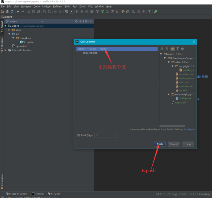Collapse the copyright folder in Push dialog tree
This screenshot has height=198, width=212.
(x=173, y=66)
